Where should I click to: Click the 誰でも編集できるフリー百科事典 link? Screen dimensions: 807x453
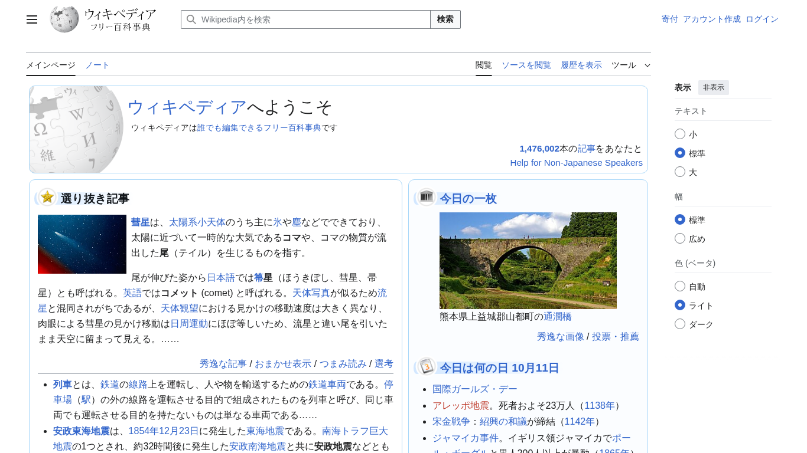coord(259,128)
